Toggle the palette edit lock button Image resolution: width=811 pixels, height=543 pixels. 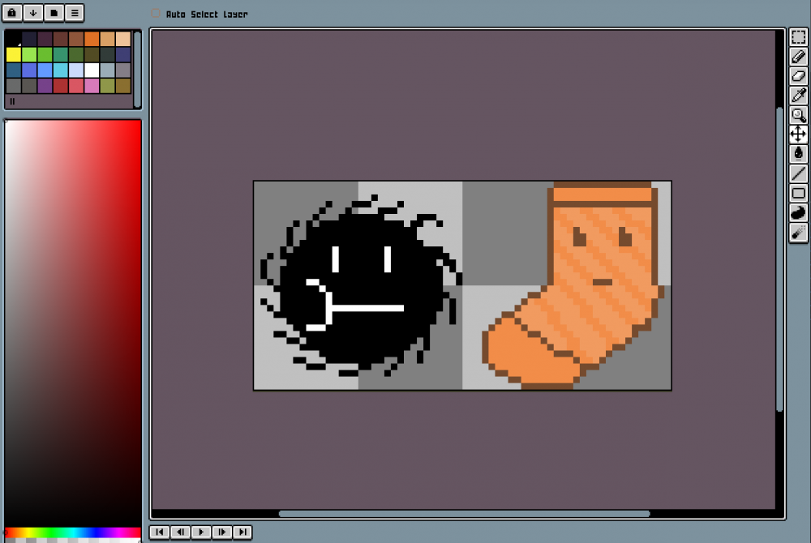click(x=14, y=13)
